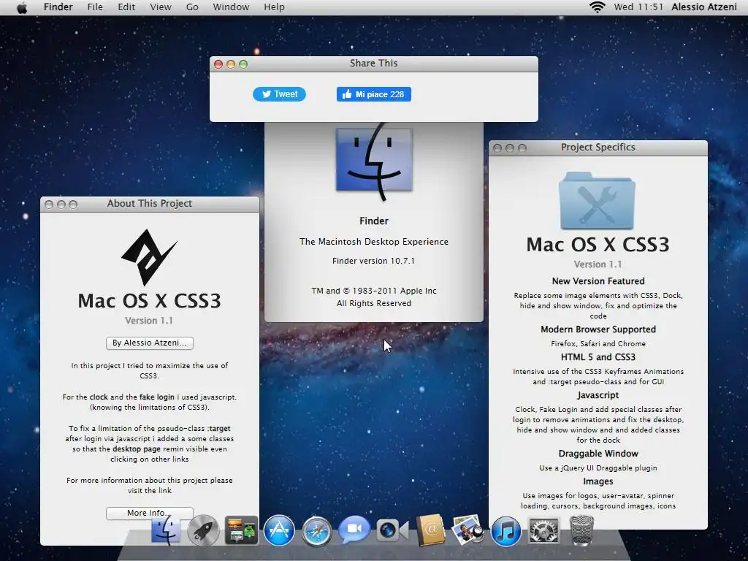Image resolution: width=748 pixels, height=561 pixels.
Task: Close the Share This window
Action: (x=218, y=64)
